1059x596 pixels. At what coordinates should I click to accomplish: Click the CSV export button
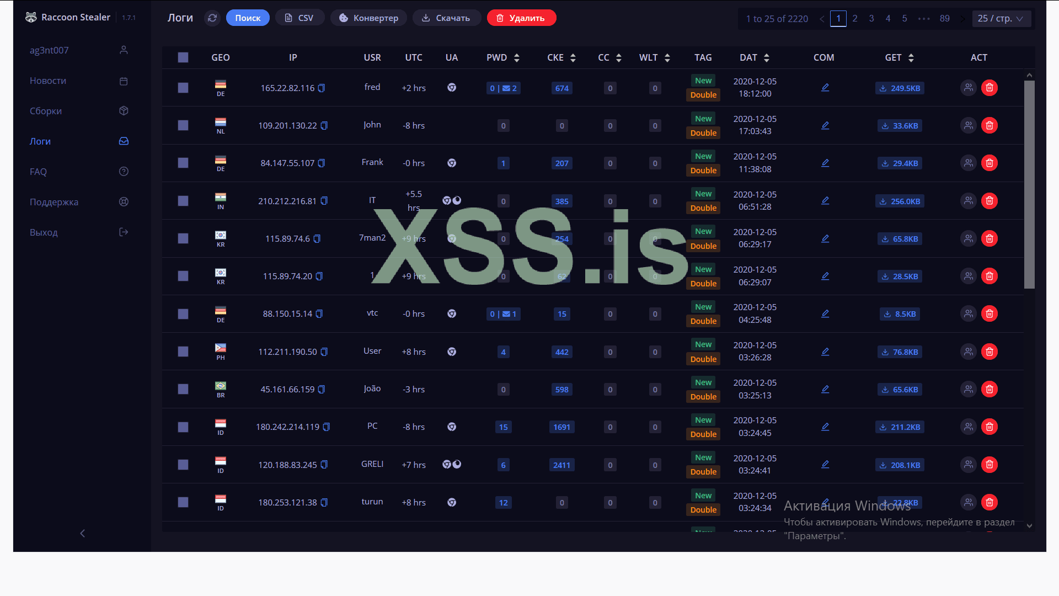[299, 18]
